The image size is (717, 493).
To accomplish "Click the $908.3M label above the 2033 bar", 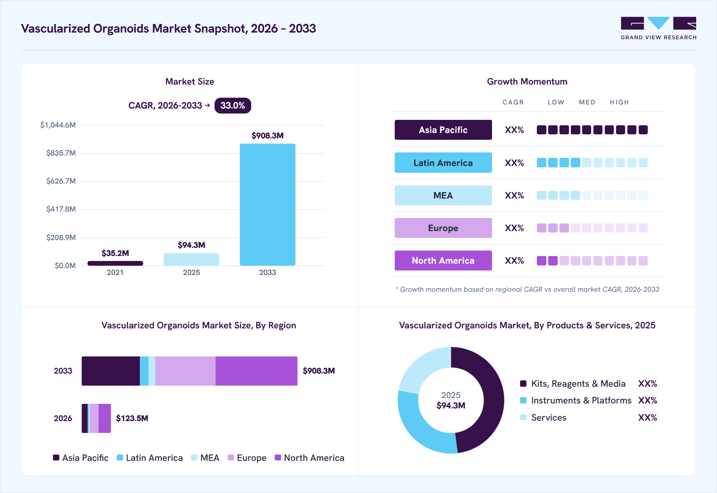I will click(x=268, y=136).
